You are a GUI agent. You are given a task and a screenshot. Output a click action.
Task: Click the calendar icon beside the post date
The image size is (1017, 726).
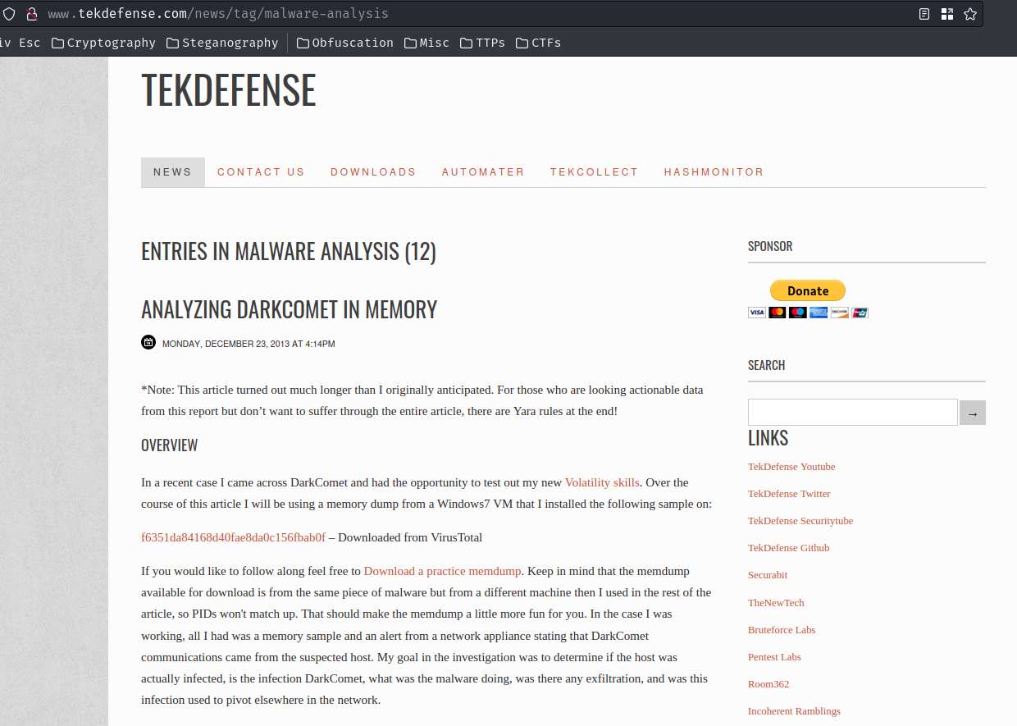point(148,342)
